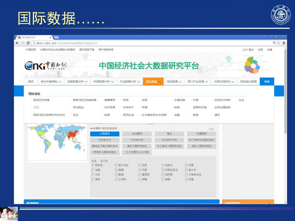Viewport: 295px width, 221px height.
Task: Open the 操作视频下载 link
Action: tap(87, 50)
